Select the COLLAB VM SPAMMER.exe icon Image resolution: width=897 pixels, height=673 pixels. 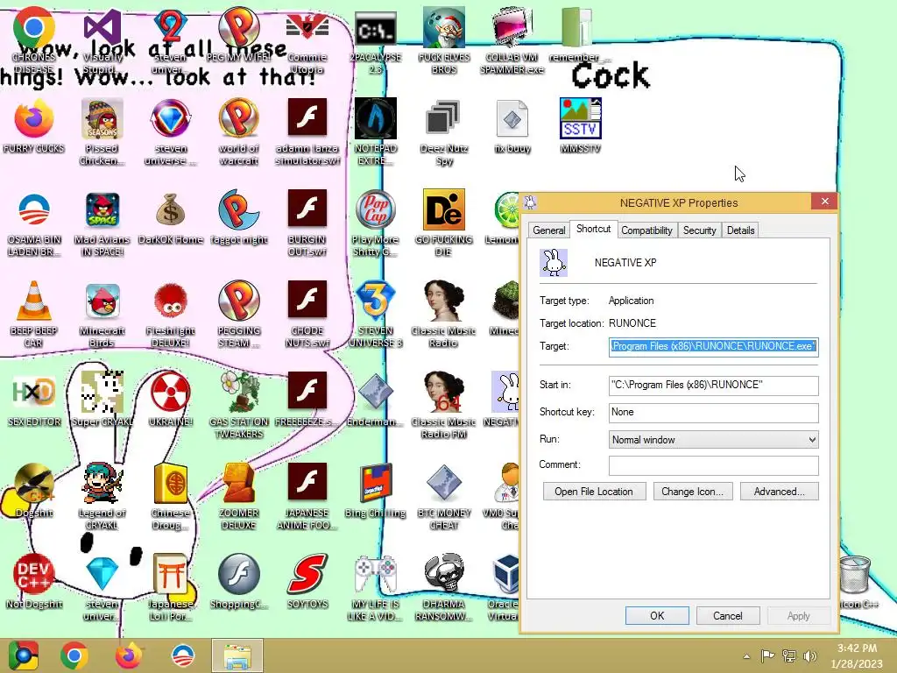512,27
